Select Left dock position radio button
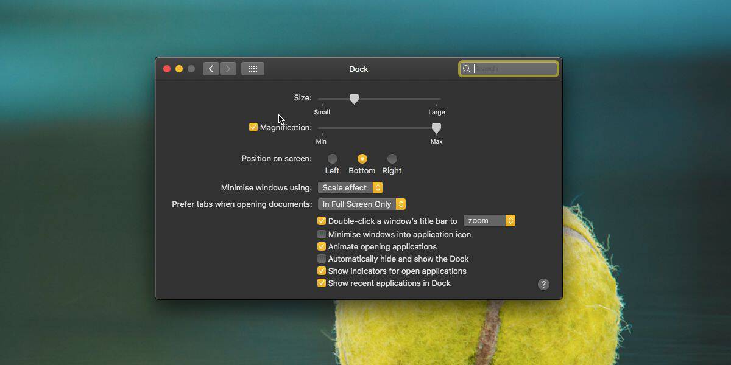 tap(332, 159)
